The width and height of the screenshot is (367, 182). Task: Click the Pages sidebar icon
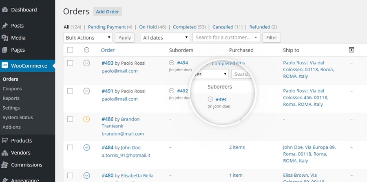click(4, 50)
